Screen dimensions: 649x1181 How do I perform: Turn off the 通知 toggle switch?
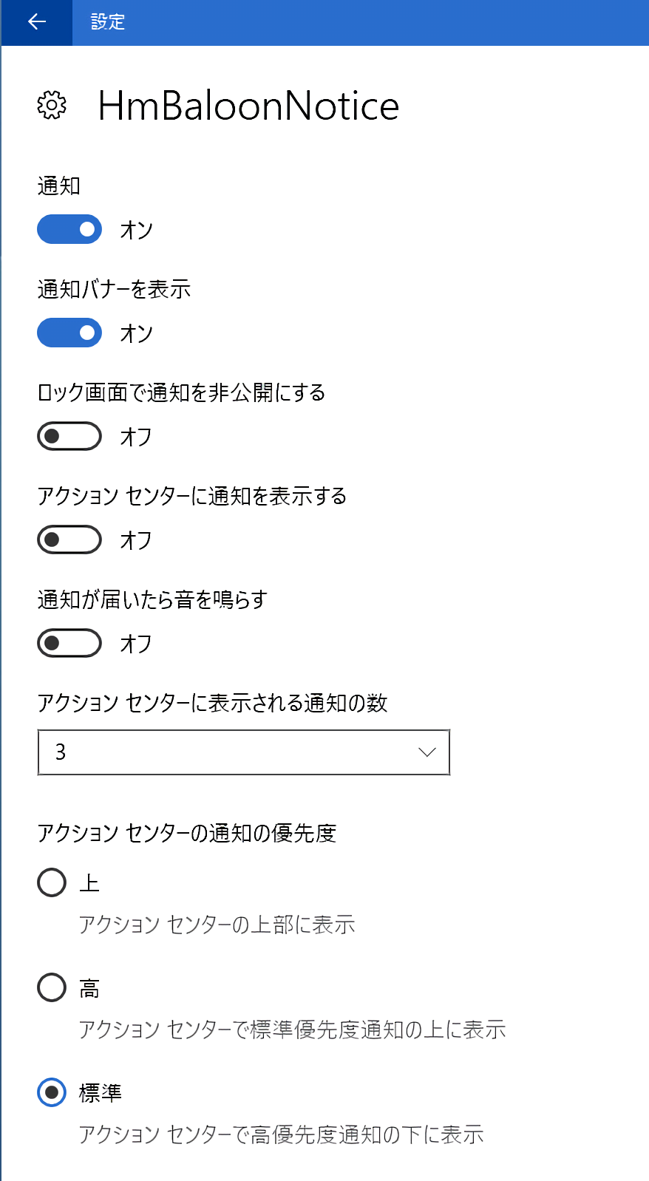(x=69, y=229)
